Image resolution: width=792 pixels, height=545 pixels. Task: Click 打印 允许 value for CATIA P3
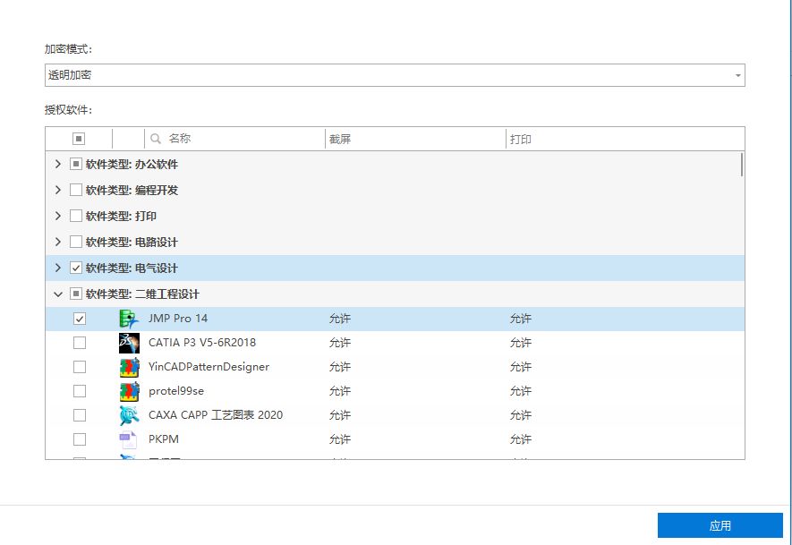521,343
